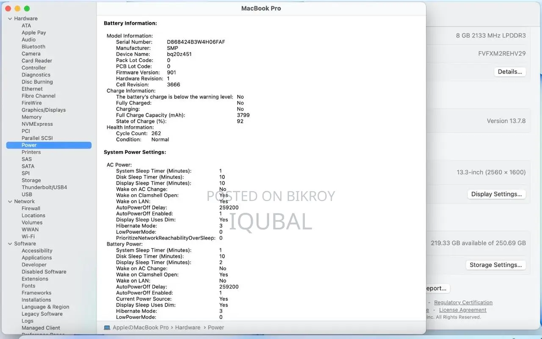This screenshot has width=542, height=339.
Task: Select SATA in the hardware list
Action: 28,166
